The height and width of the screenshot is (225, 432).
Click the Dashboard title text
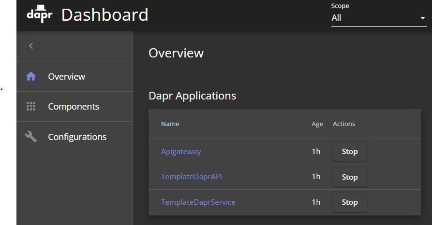[104, 15]
